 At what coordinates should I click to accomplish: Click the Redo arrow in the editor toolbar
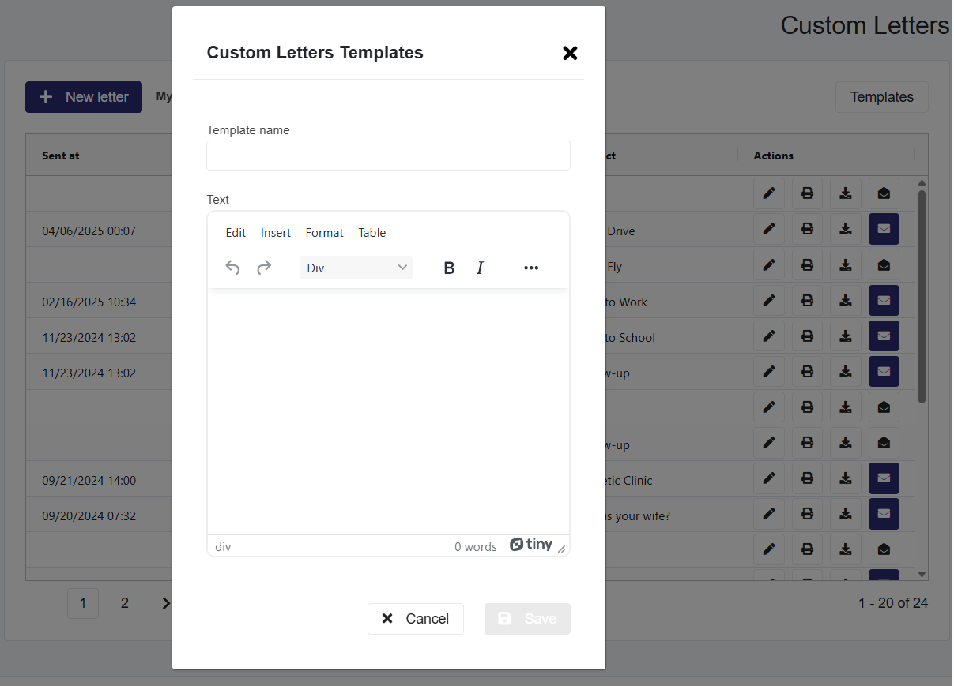pyautogui.click(x=264, y=268)
